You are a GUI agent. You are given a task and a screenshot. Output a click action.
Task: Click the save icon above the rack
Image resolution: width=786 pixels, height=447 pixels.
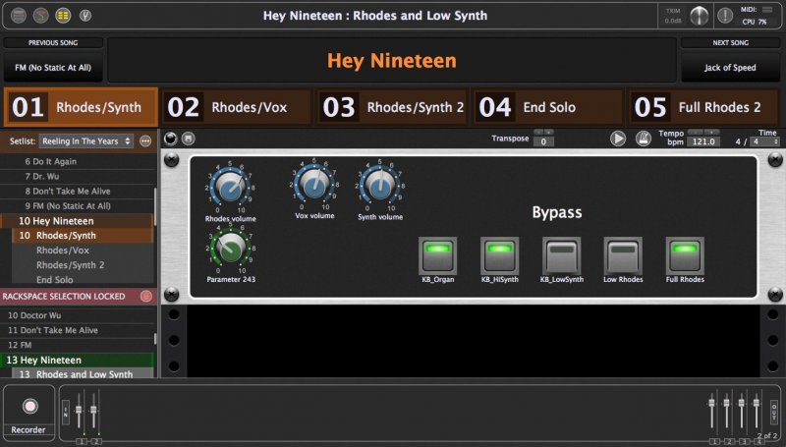click(x=187, y=139)
